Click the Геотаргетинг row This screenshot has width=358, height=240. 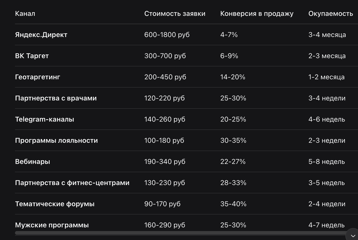tap(37, 77)
